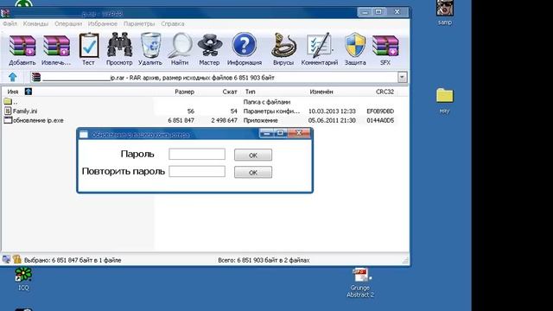
Task: Click the drive icon in the status bar
Action: [6, 259]
